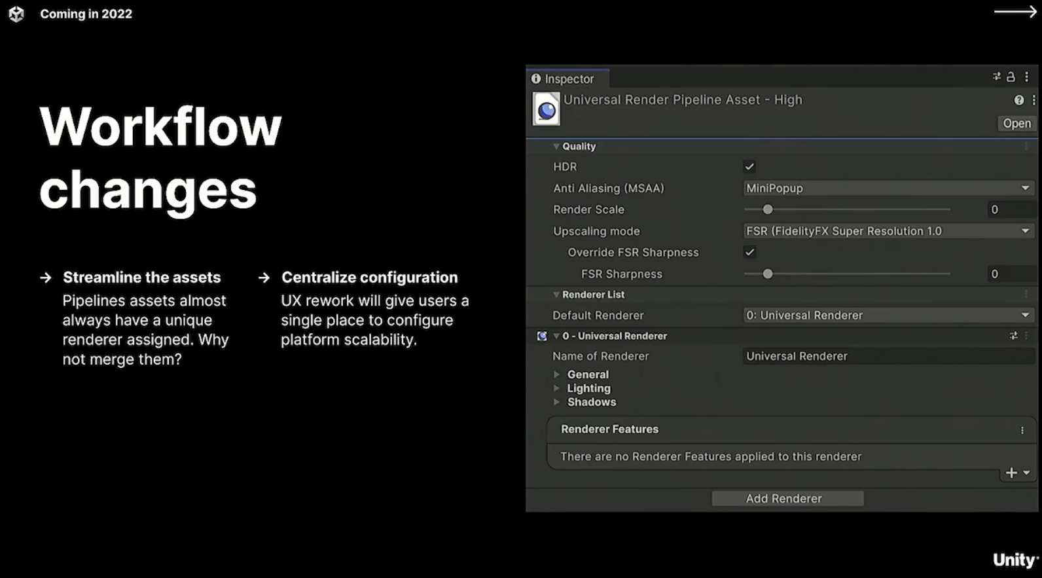
Task: Click the Anti Aliasing (MSAA) label
Action: point(609,189)
